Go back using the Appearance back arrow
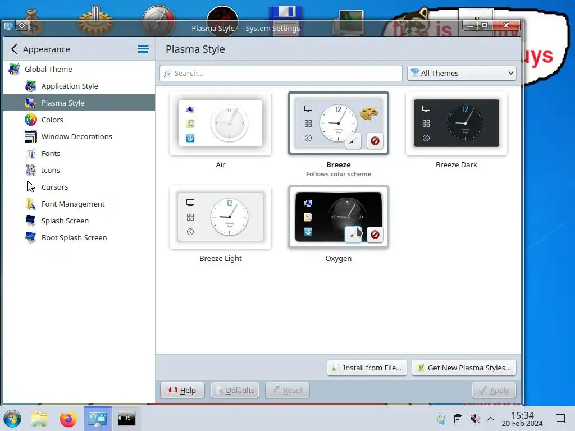The height and width of the screenshot is (431, 575). point(14,49)
